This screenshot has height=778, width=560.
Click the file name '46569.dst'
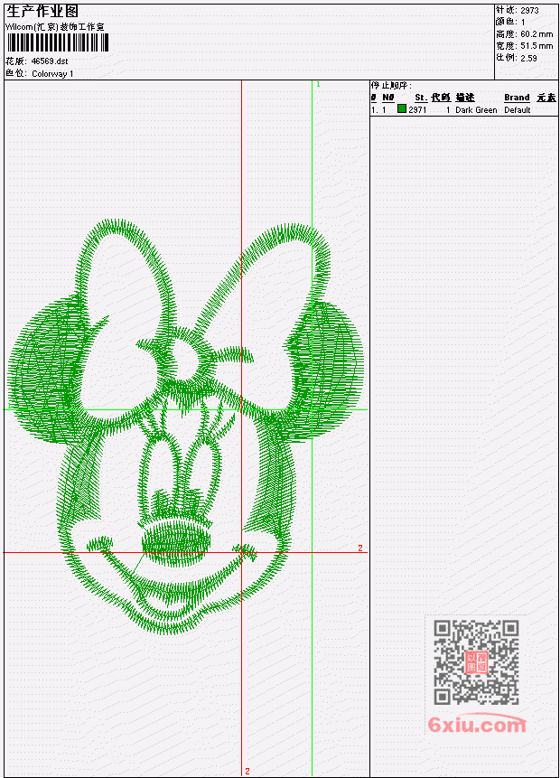[x=50, y=61]
